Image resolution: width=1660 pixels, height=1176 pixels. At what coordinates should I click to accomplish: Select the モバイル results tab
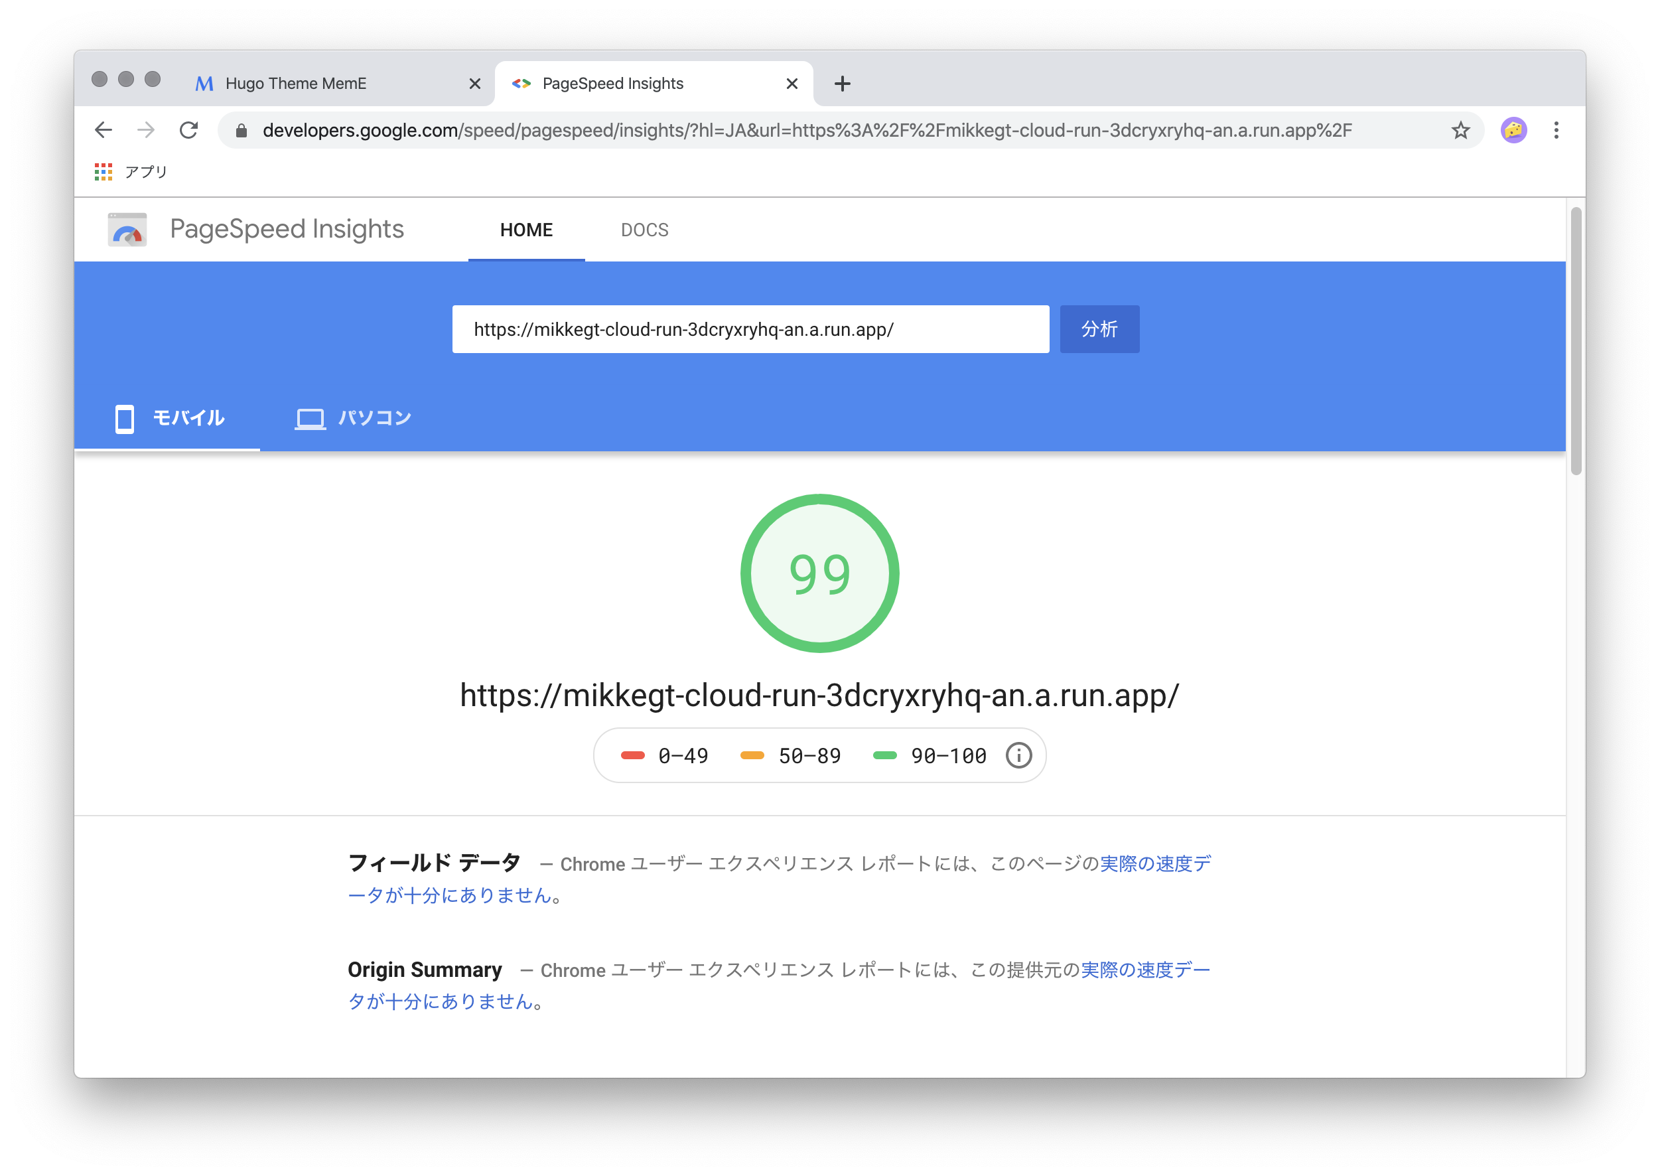tap(169, 419)
